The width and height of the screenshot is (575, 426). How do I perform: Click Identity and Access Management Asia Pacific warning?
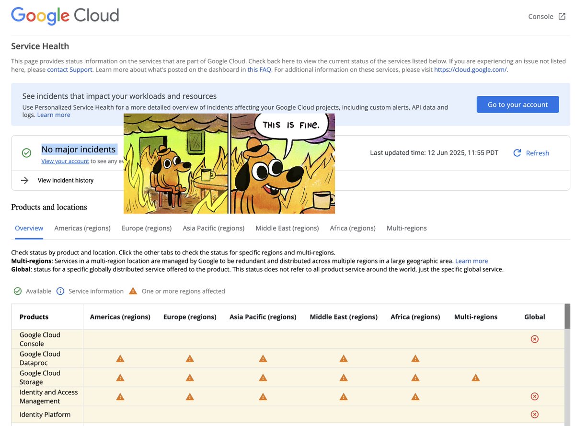[x=263, y=396]
